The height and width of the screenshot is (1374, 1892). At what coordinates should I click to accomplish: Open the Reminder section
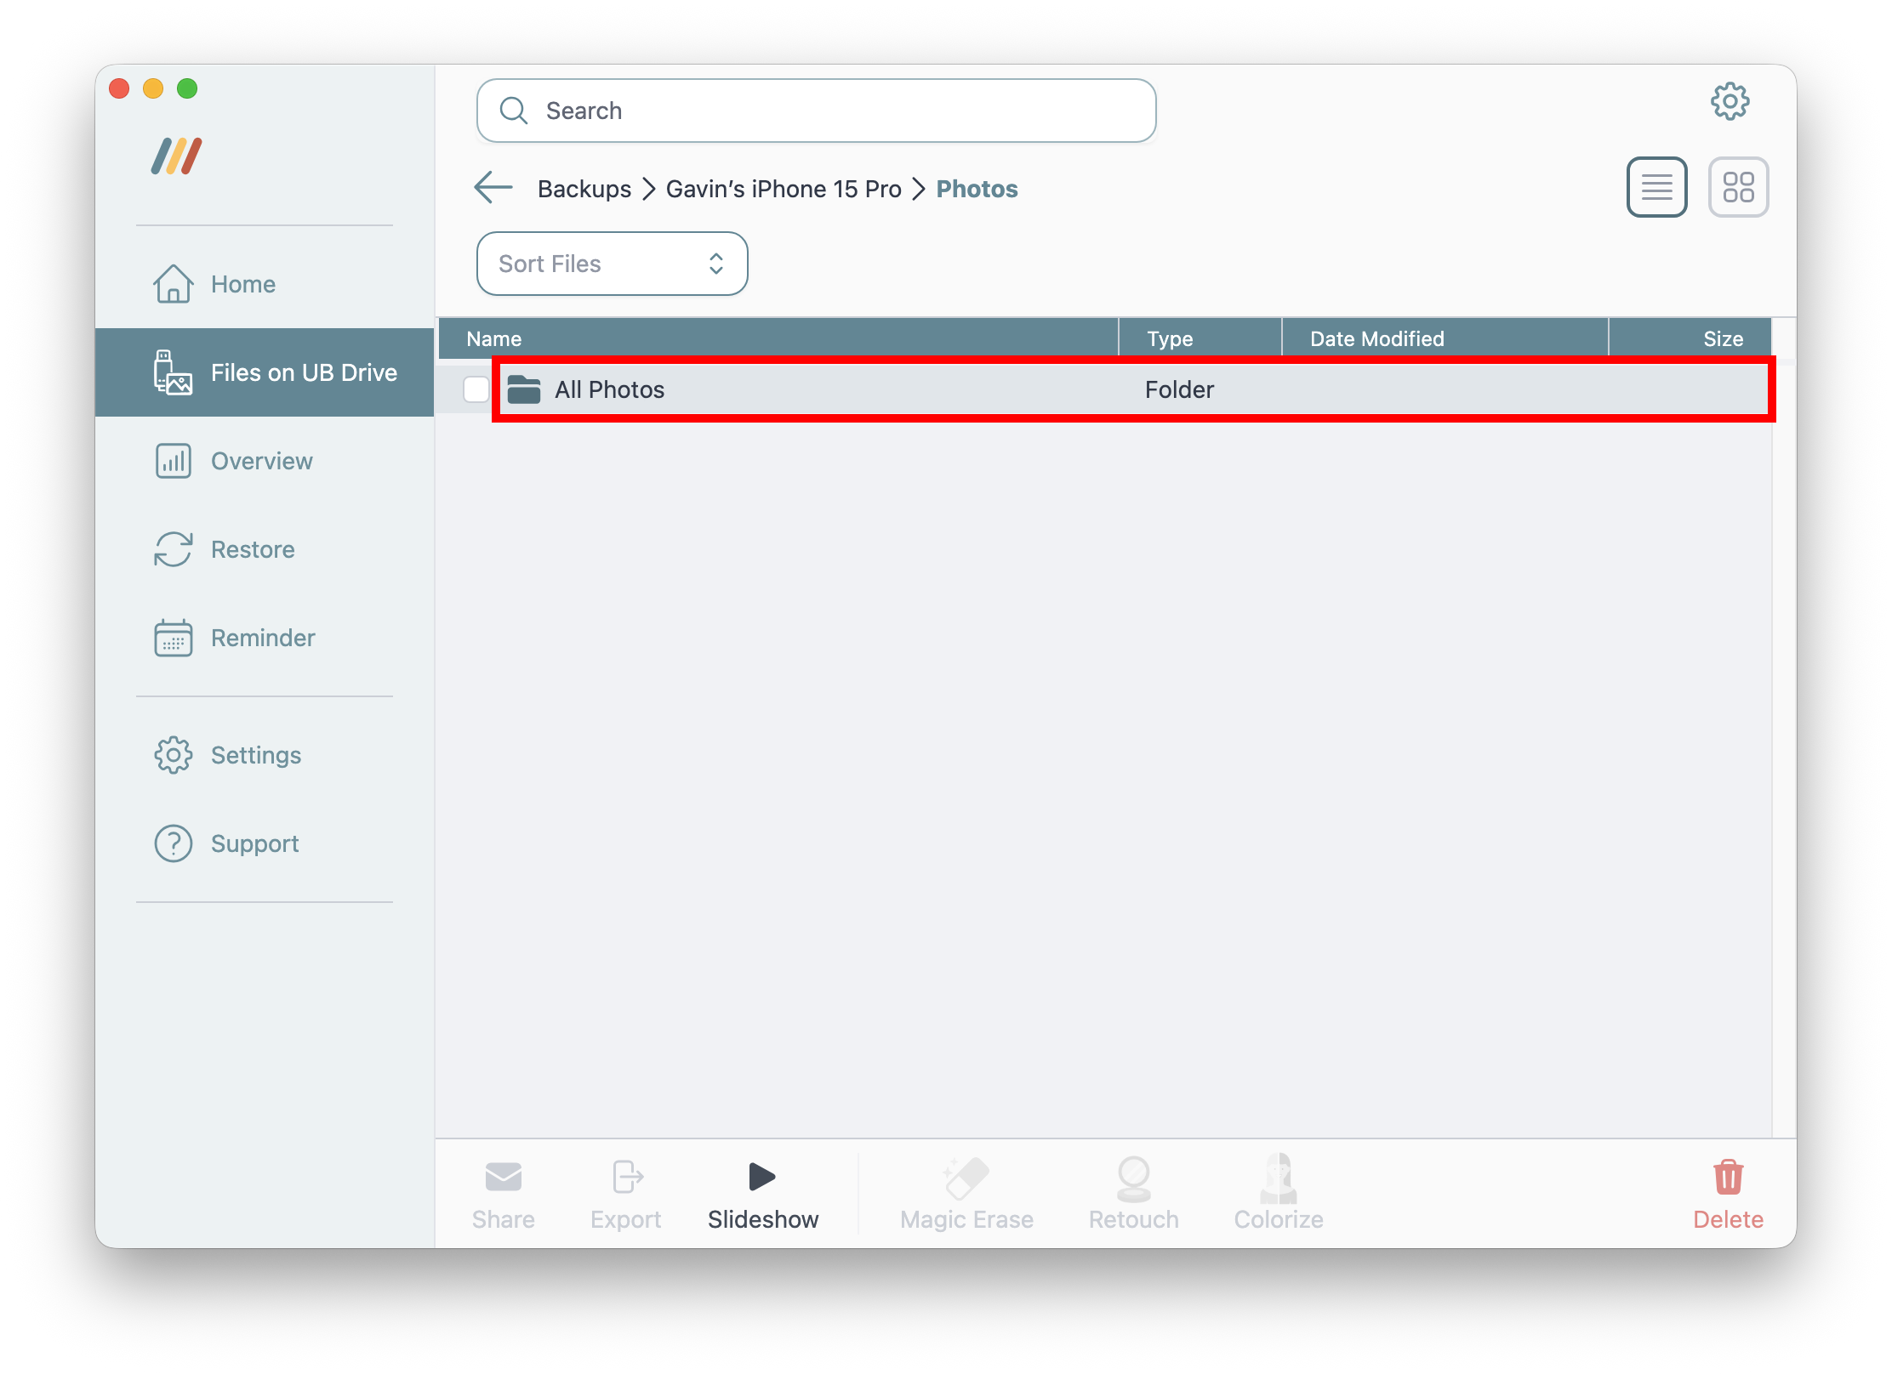tap(265, 638)
